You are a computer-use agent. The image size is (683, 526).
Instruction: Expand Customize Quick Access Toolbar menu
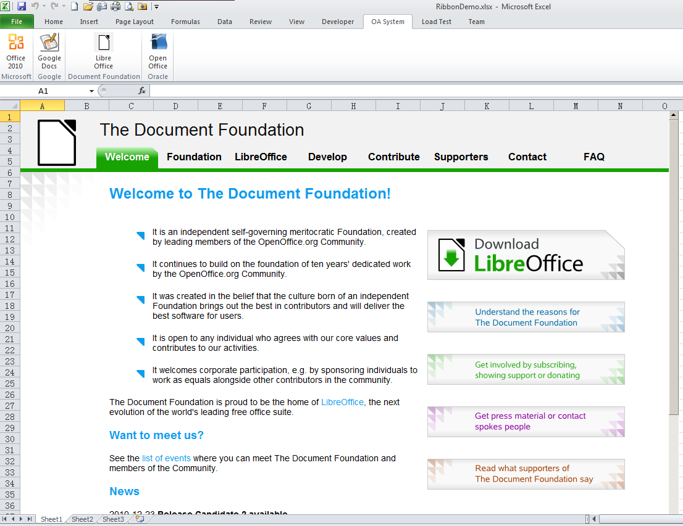[156, 7]
